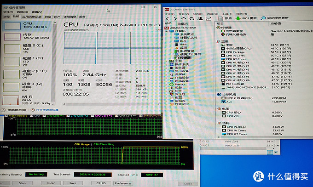This screenshot has width=313, height=187.
Task: Select 超频 overclock item with flame icon
Action: pos(181,48)
